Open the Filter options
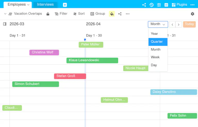 [61, 14]
